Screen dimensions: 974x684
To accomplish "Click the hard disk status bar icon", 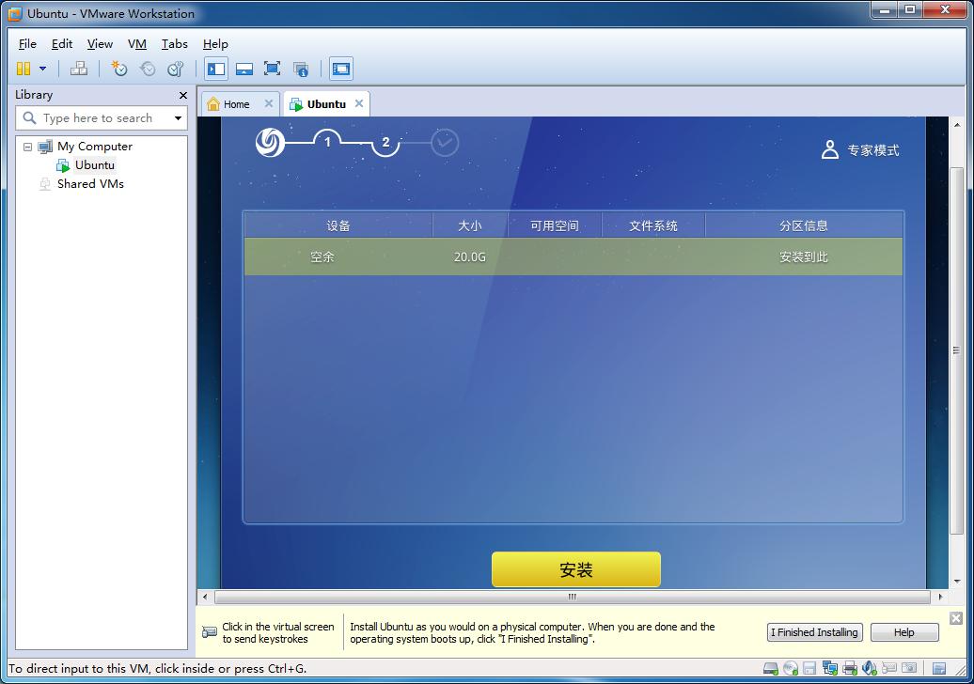I will 771,668.
